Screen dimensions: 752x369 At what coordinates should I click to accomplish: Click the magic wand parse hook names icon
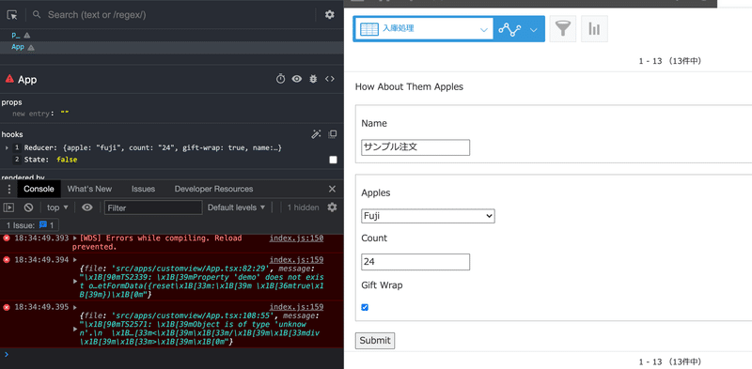(316, 134)
